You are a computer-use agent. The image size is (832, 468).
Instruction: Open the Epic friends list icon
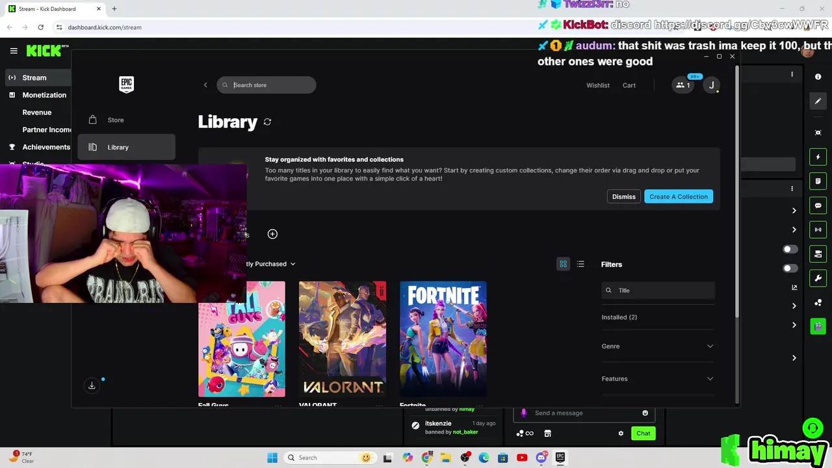pyautogui.click(x=683, y=85)
